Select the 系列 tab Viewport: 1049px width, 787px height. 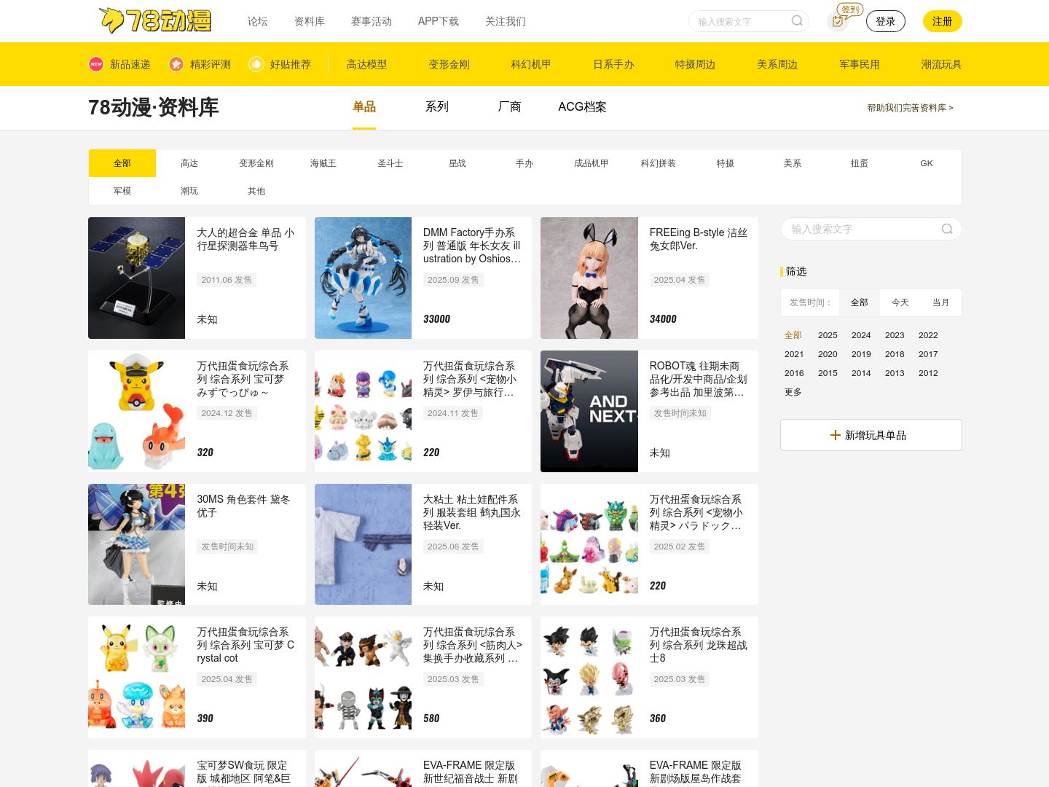point(437,107)
